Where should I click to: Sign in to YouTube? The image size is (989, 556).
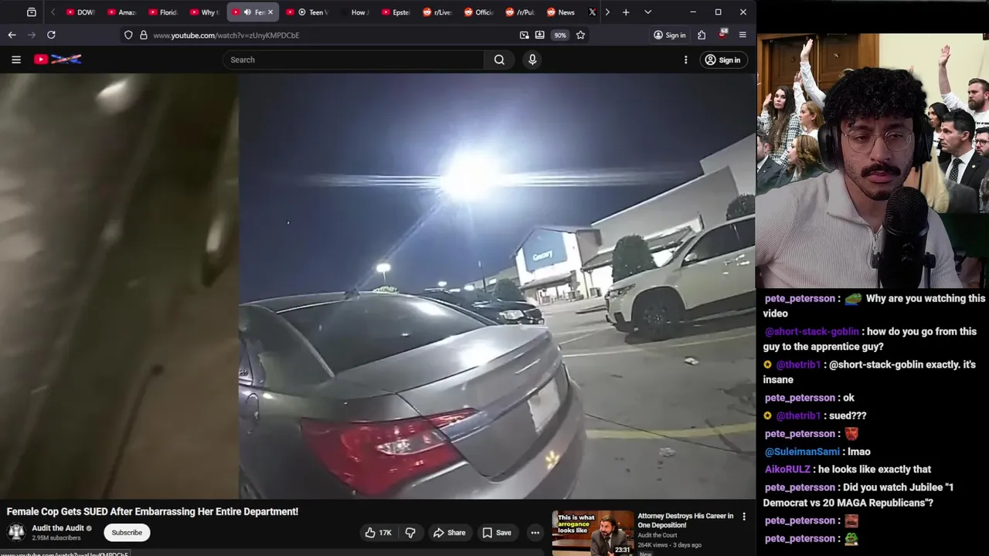722,59
